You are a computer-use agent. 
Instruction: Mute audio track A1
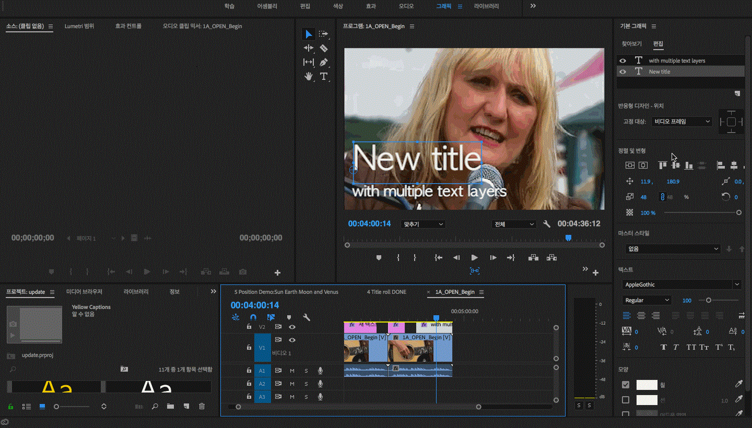coord(292,371)
